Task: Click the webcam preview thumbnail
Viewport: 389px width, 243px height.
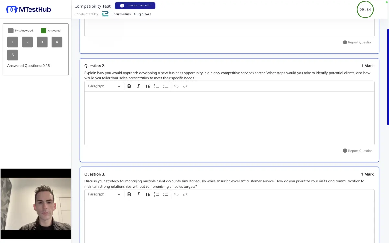Action: (x=36, y=204)
